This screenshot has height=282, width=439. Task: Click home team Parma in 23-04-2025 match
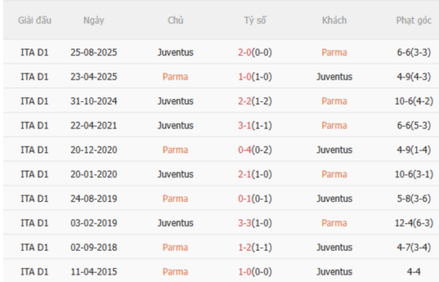pyautogui.click(x=175, y=77)
